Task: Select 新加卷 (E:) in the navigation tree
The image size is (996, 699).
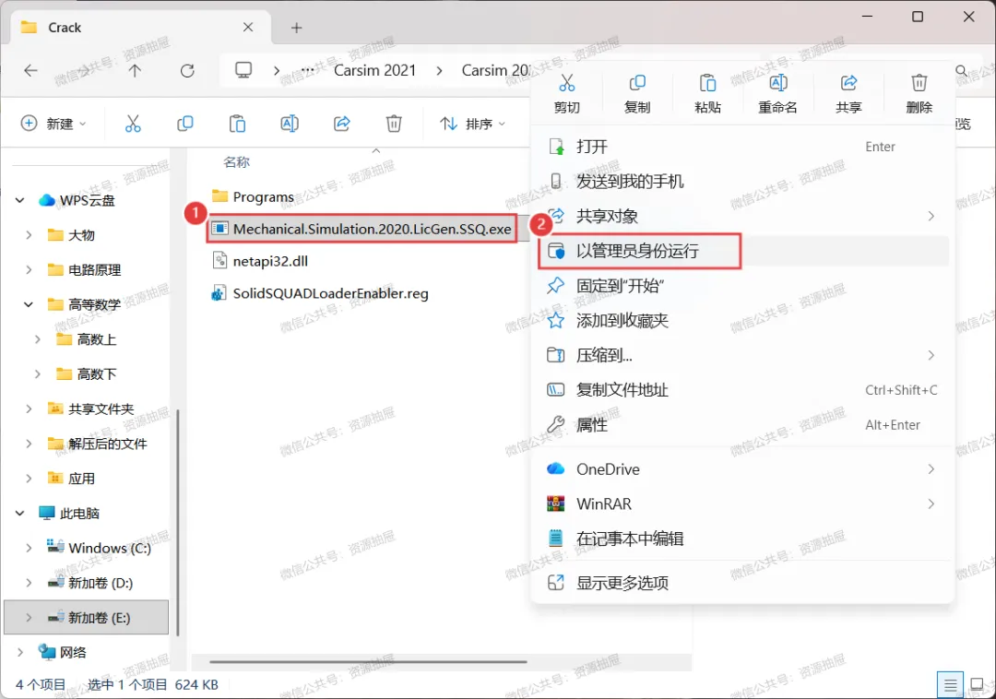Action: (x=87, y=618)
